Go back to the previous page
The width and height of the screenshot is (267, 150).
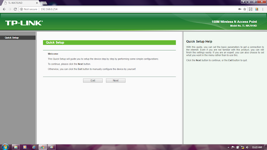4,9
